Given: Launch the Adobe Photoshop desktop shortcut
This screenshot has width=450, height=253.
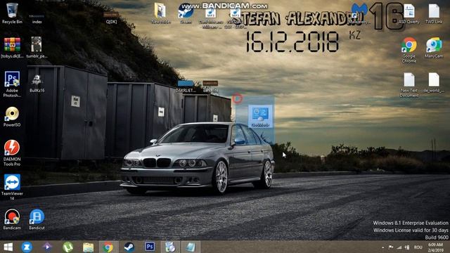Looking at the screenshot, I should (x=12, y=84).
